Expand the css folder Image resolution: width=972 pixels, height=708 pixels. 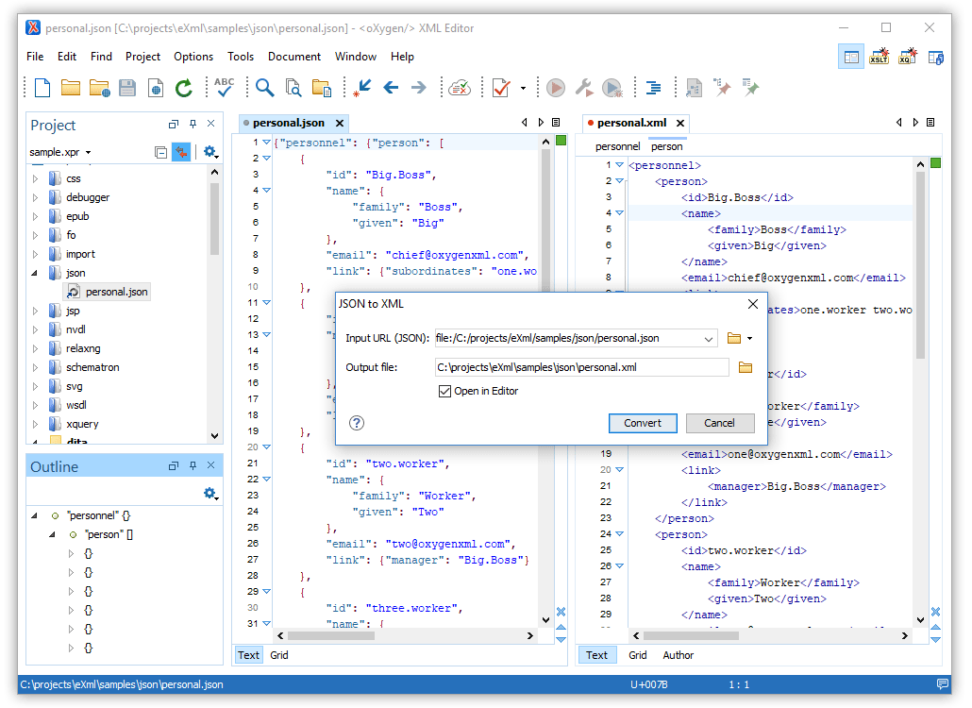(35, 178)
